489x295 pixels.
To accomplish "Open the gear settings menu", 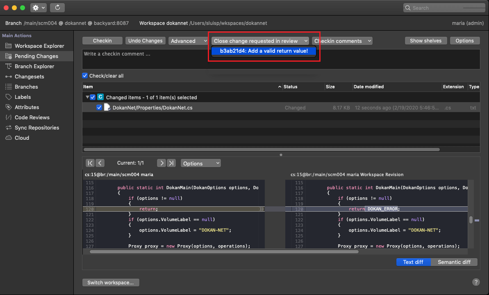I will (39, 8).
